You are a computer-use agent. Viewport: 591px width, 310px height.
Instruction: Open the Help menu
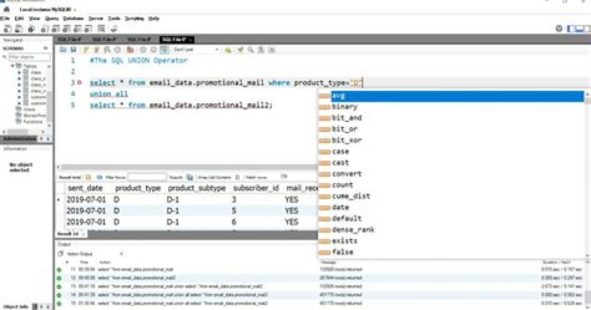click(x=154, y=18)
